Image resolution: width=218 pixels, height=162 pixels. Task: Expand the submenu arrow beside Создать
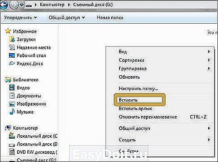pos(209,140)
